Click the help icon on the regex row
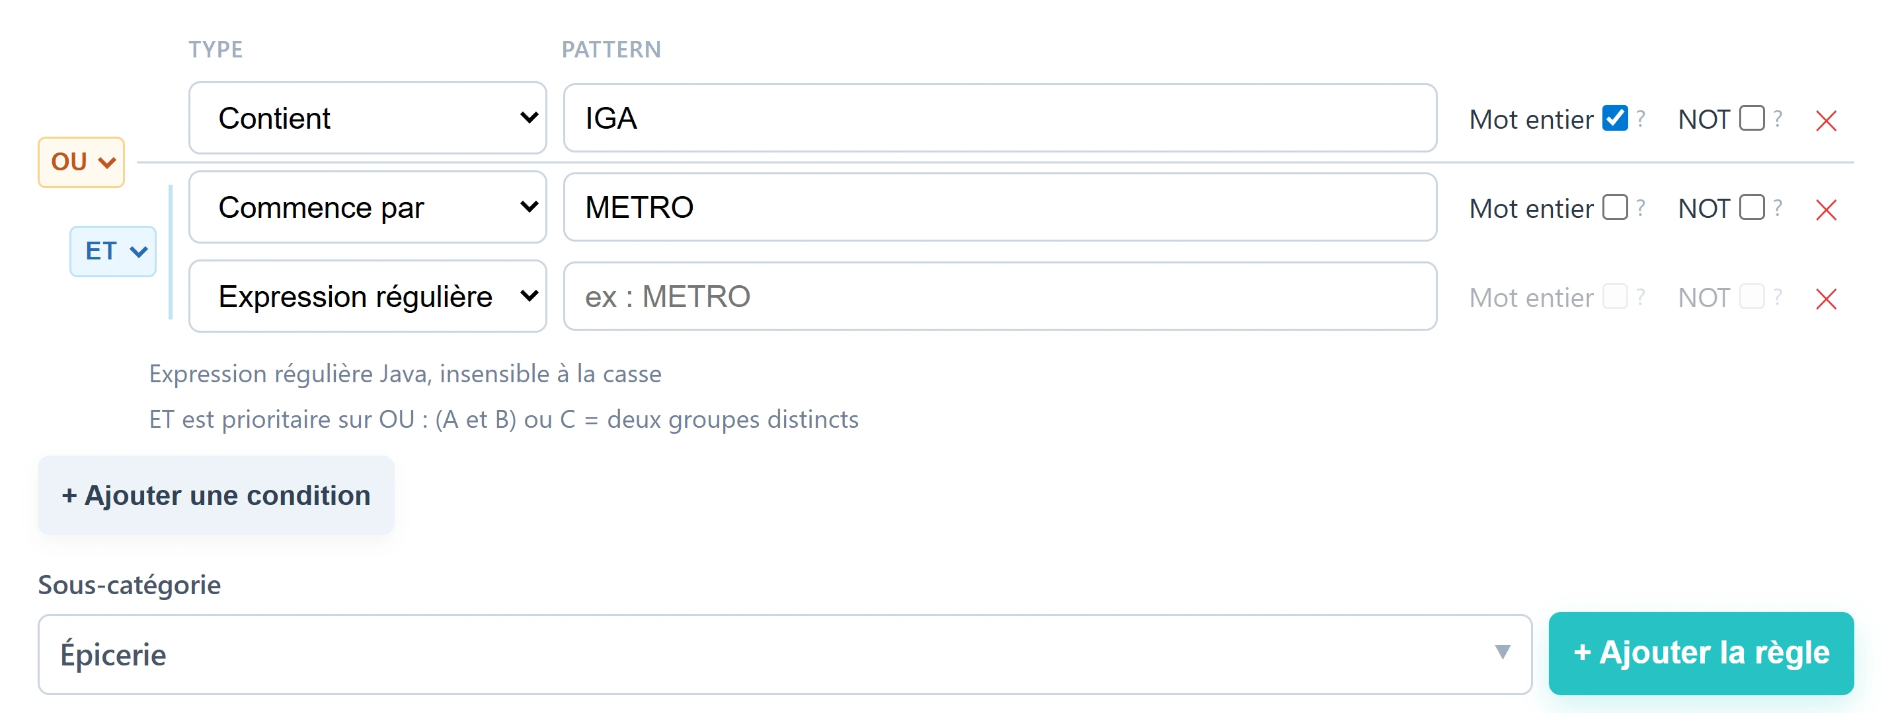1886x713 pixels. point(1641,298)
